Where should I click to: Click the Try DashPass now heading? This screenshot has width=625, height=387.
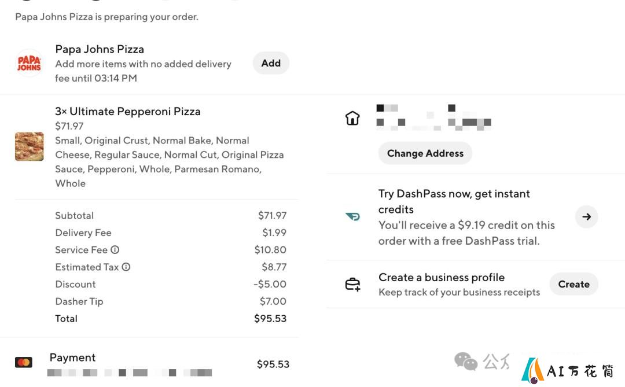pyautogui.click(x=454, y=201)
